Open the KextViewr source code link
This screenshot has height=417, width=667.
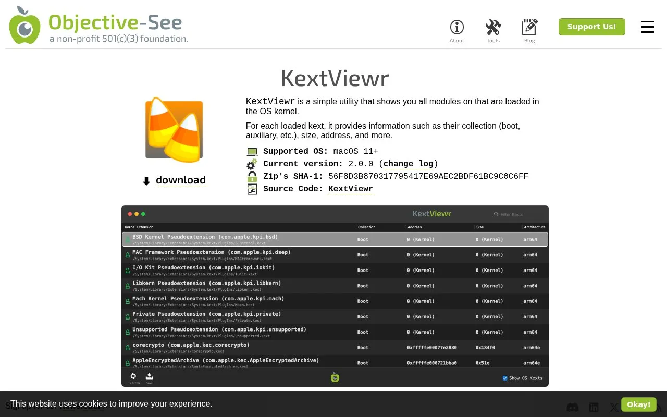click(351, 189)
